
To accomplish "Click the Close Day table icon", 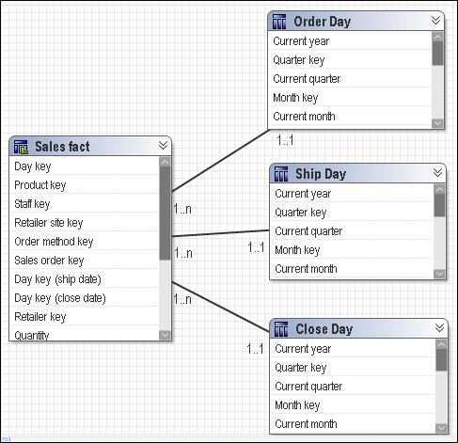I will 281,329.
